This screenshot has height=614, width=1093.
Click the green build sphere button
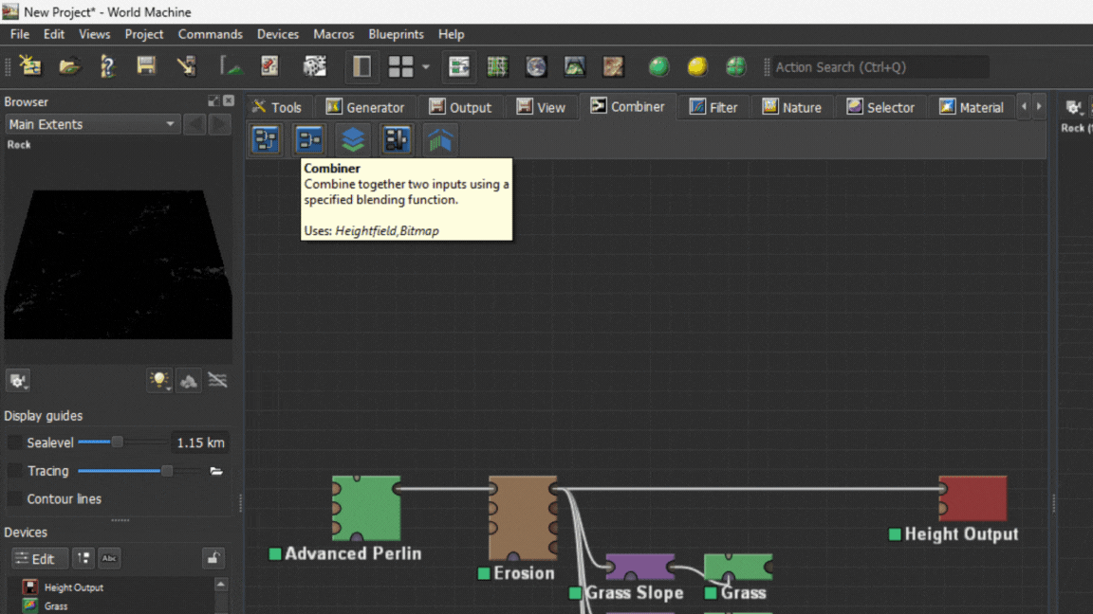tap(658, 66)
